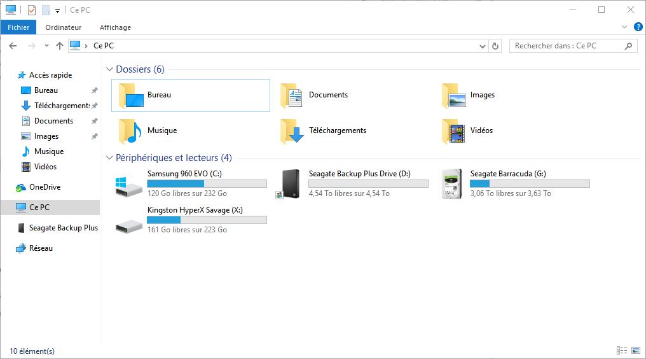This screenshot has height=359, width=646.
Task: Click the search magnifier icon
Action: coord(628,46)
